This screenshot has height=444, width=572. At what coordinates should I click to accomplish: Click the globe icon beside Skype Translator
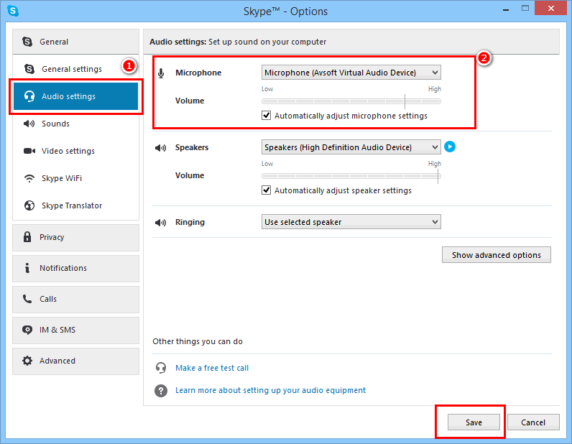29,205
